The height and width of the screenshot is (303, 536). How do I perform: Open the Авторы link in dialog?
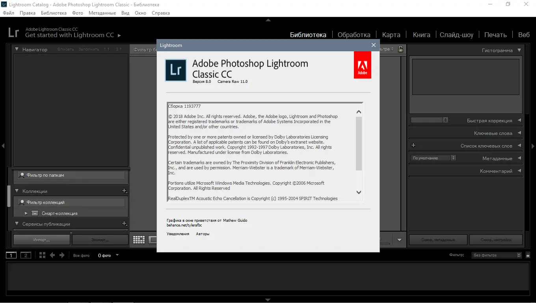tap(203, 234)
